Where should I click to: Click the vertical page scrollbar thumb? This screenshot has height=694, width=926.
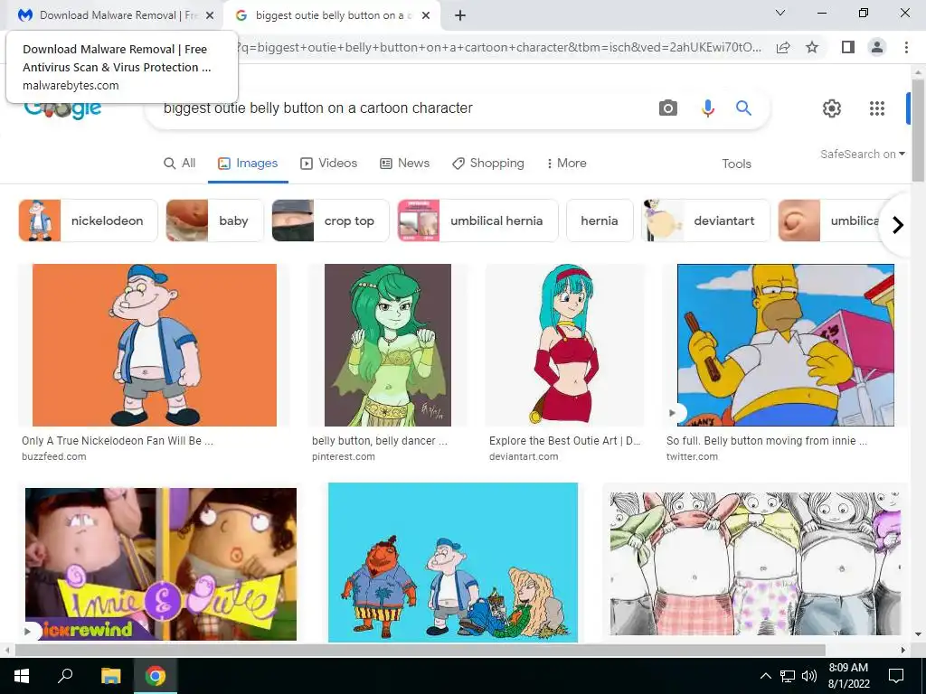tap(918, 130)
